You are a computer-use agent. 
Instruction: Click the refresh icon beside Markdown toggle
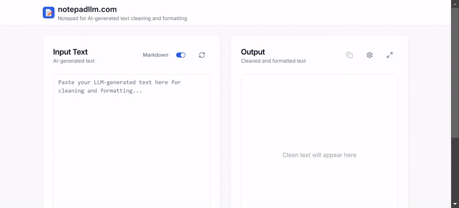(x=202, y=55)
